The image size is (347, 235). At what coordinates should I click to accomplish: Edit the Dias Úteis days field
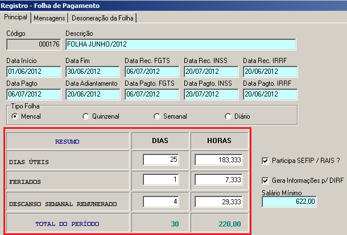click(x=161, y=160)
